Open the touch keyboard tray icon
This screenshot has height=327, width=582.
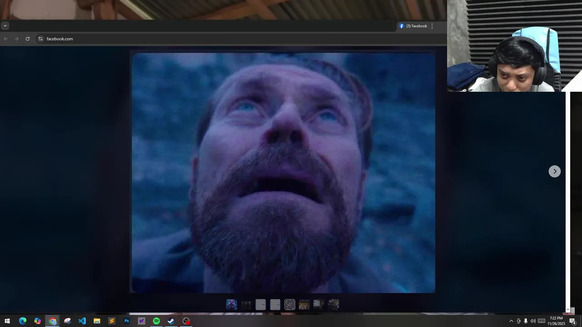tap(542, 321)
